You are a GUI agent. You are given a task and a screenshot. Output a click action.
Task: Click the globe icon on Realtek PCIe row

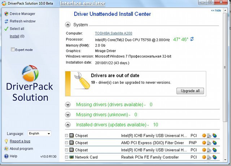[214, 157]
